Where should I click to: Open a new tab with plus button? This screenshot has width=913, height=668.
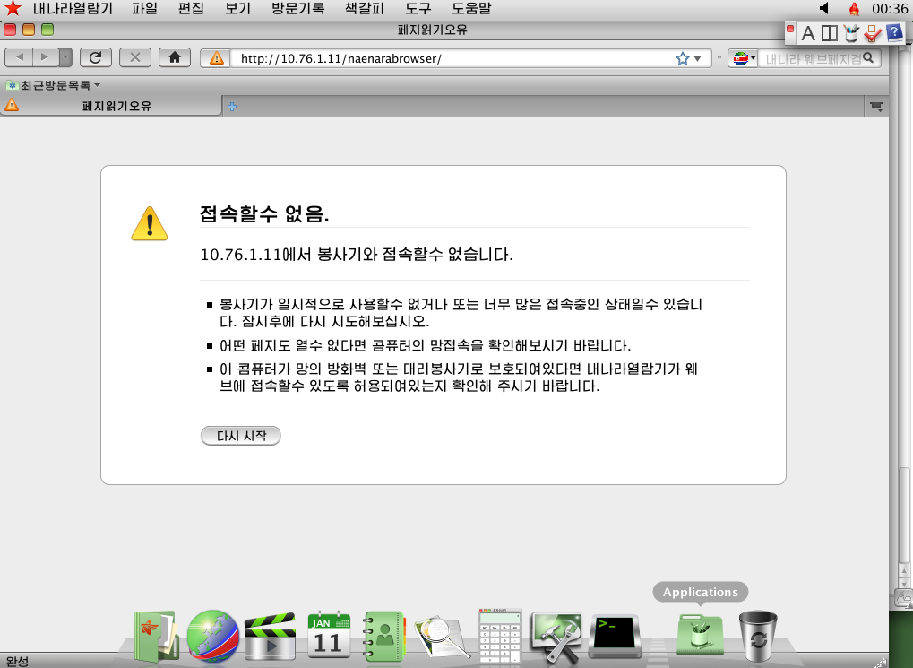232,107
